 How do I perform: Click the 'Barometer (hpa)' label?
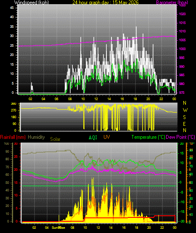[172, 3]
